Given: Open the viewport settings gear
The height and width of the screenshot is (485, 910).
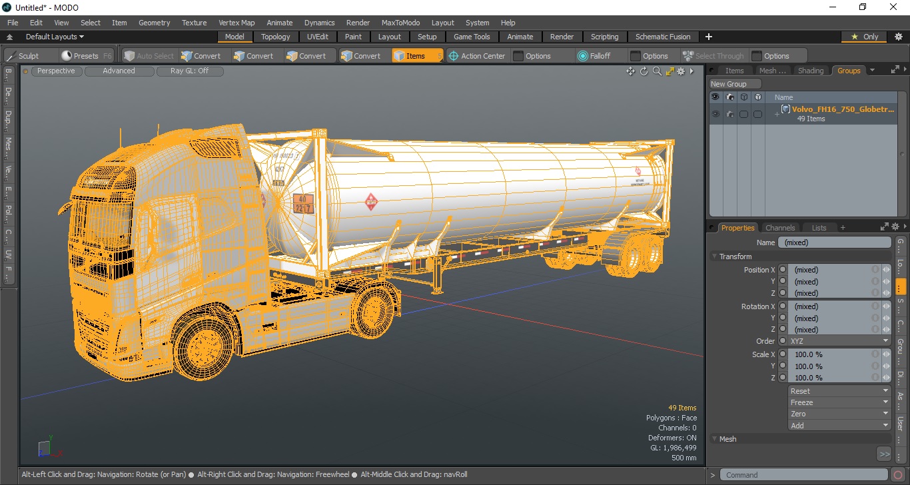Looking at the screenshot, I should tap(682, 71).
